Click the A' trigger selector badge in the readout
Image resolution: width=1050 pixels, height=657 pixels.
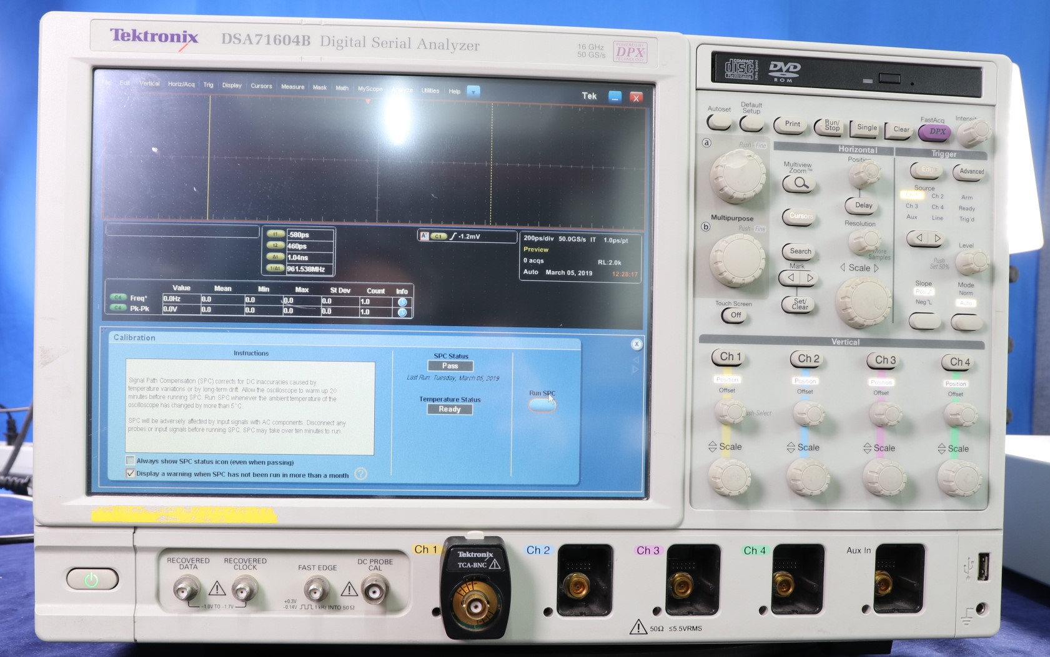coord(424,236)
